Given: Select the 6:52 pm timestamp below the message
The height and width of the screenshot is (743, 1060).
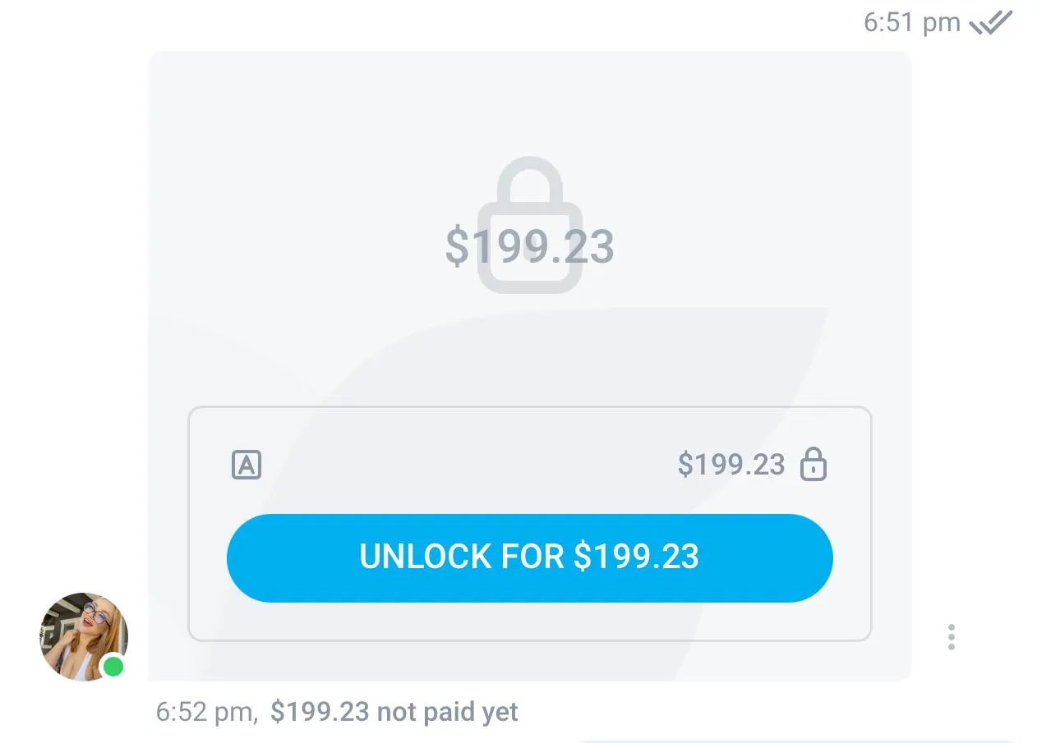Looking at the screenshot, I should click(x=205, y=712).
